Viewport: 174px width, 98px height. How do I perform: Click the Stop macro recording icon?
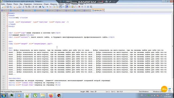82,7
